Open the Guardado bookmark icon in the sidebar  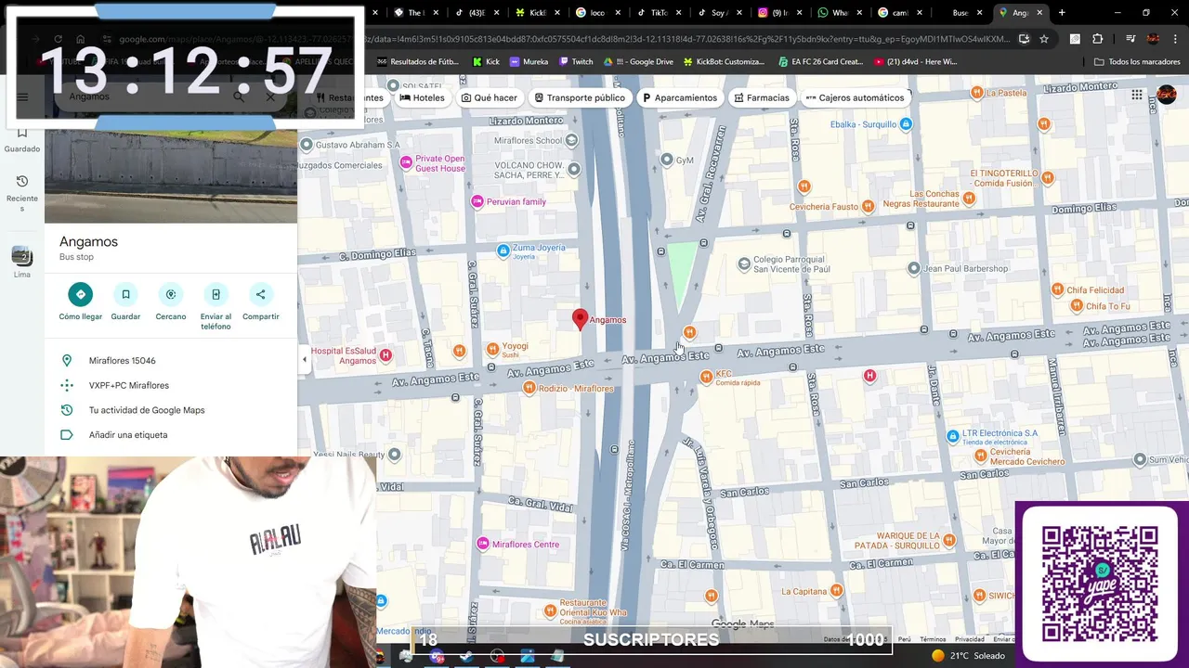[x=22, y=133]
